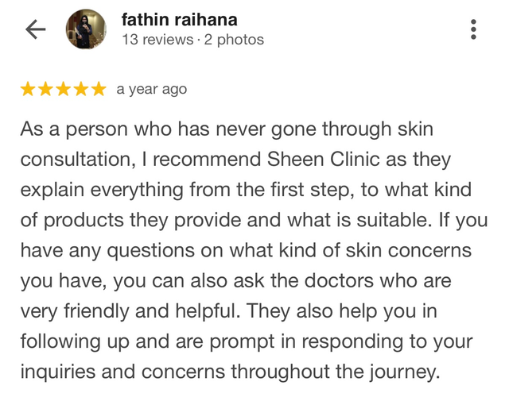Tap the words 'Sheen Clinic' in review
The image size is (509, 397).
(323, 160)
